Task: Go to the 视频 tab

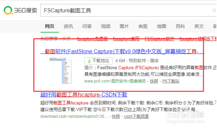Action: pos(106,26)
